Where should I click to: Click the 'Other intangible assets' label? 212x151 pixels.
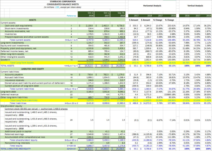(x=12, y=57)
